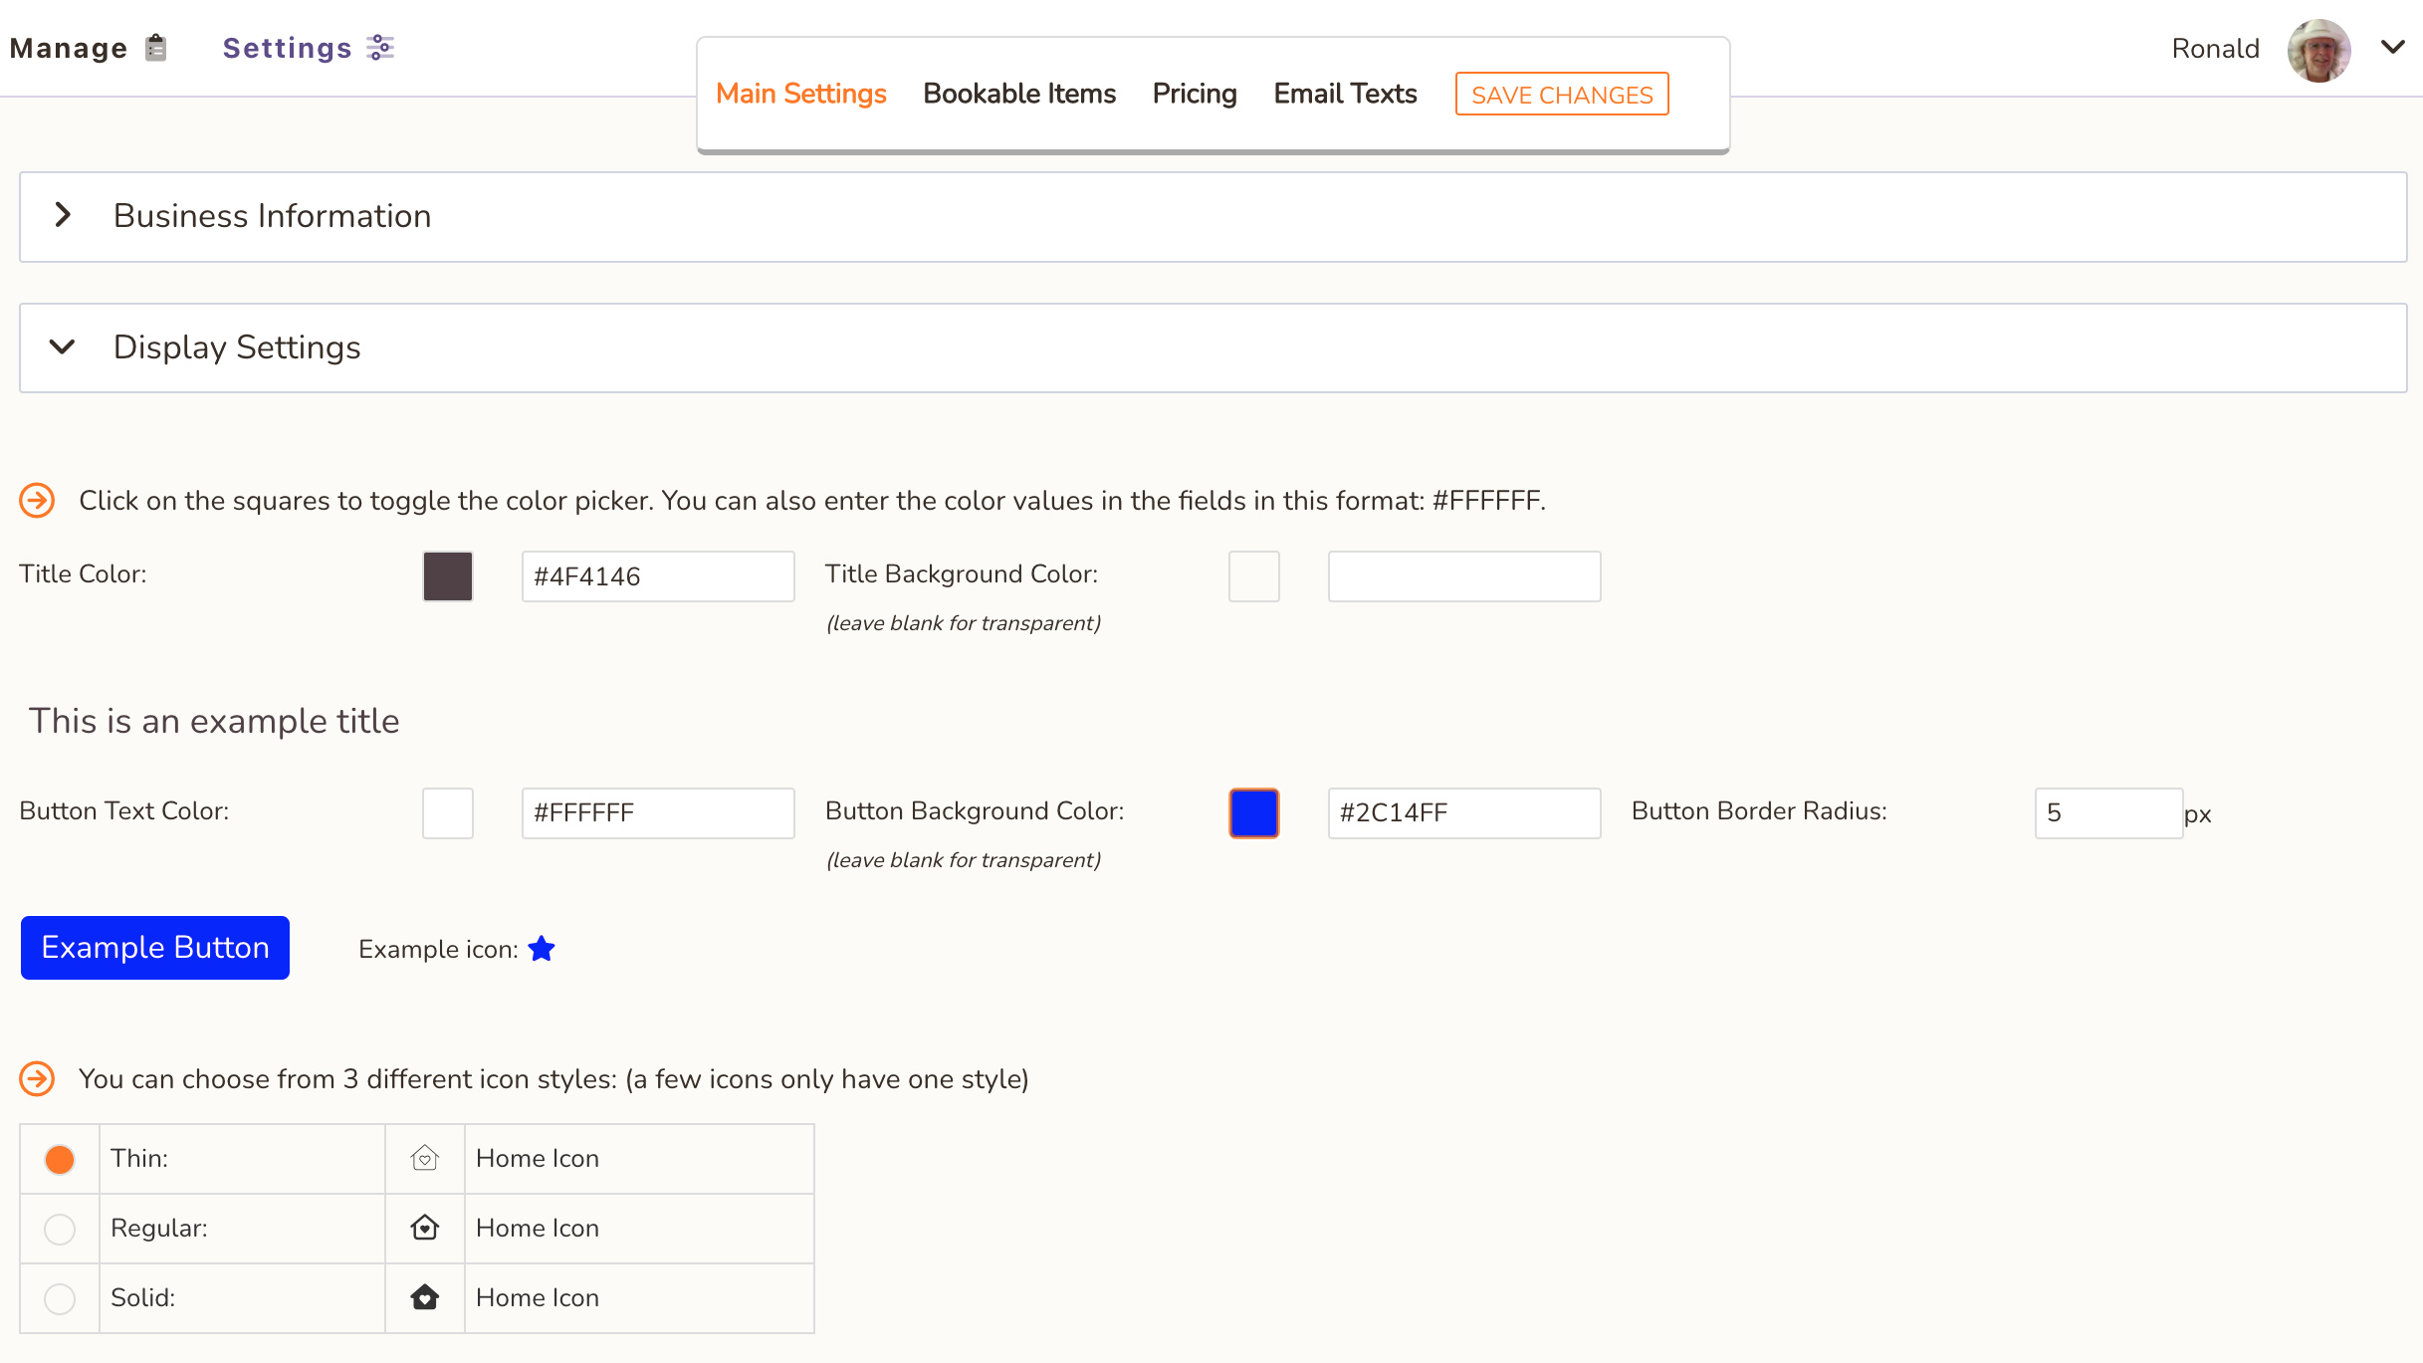The width and height of the screenshot is (2423, 1363).
Task: Click the regular outlined home icon
Action: 425,1228
